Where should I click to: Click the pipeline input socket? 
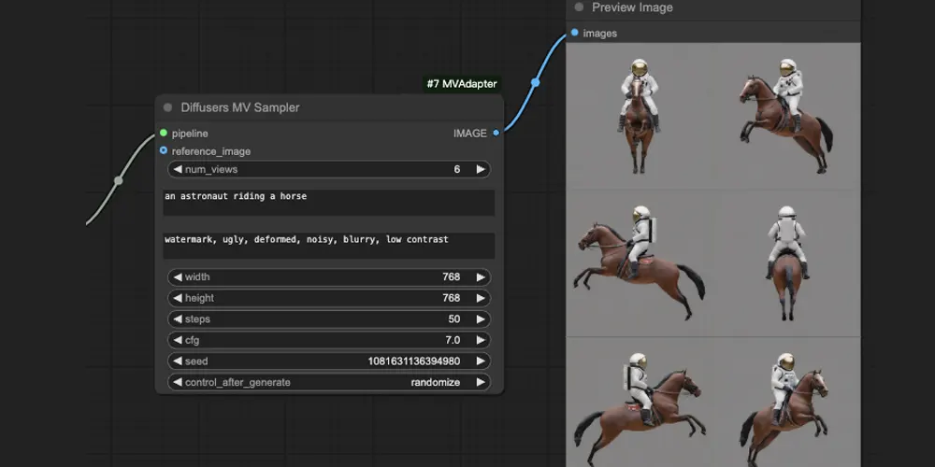(x=164, y=133)
